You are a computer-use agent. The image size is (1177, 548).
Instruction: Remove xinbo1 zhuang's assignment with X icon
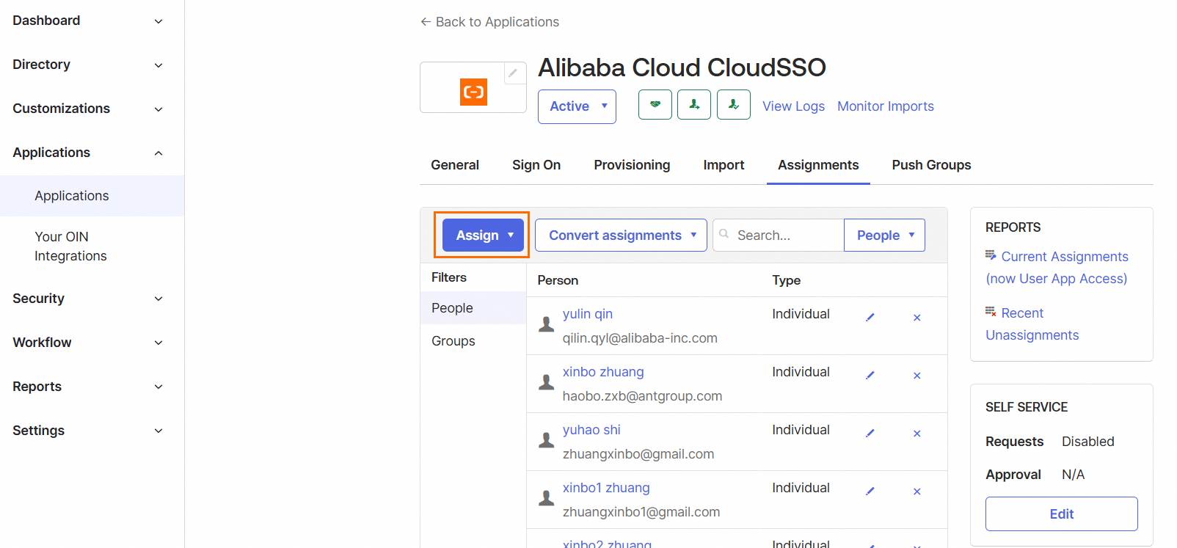point(917,492)
